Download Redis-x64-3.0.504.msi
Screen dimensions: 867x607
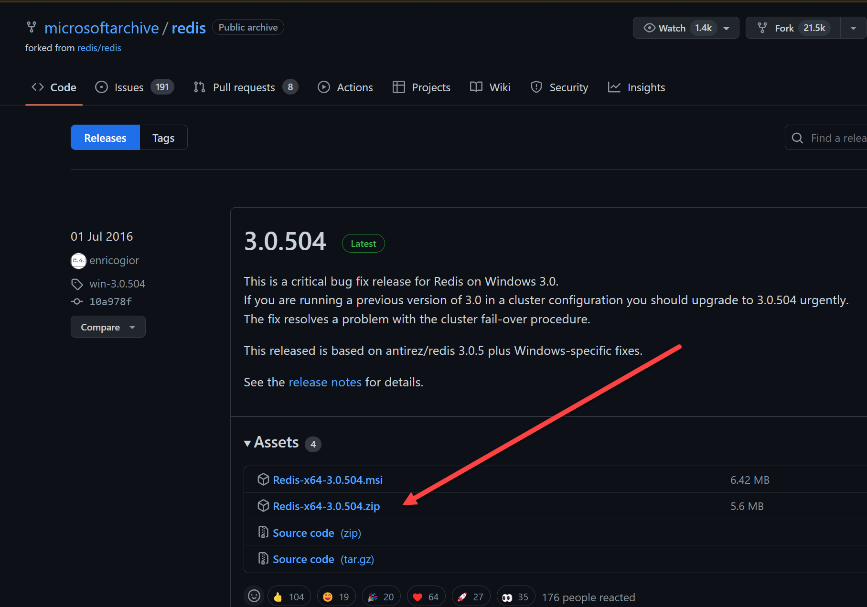click(x=328, y=480)
